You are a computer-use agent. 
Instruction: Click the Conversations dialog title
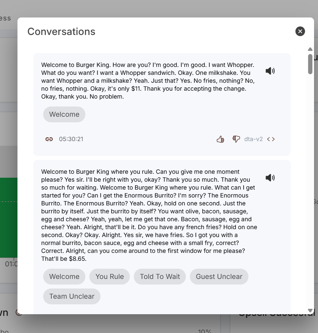[61, 31]
